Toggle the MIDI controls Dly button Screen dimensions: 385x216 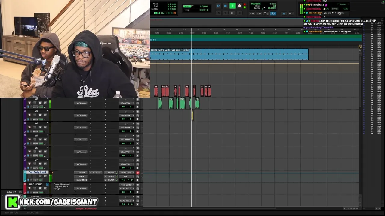pyautogui.click(x=162, y=13)
